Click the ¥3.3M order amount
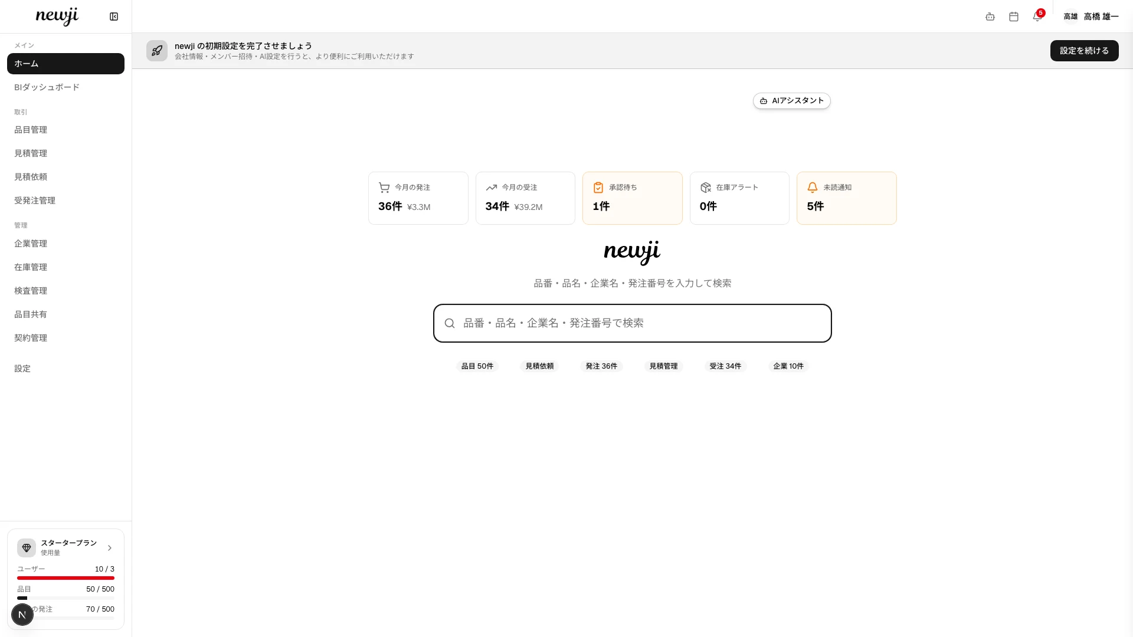The width and height of the screenshot is (1133, 637). coord(419,207)
